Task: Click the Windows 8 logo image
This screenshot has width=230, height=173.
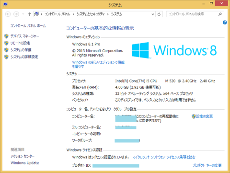Action: (x=174, y=50)
